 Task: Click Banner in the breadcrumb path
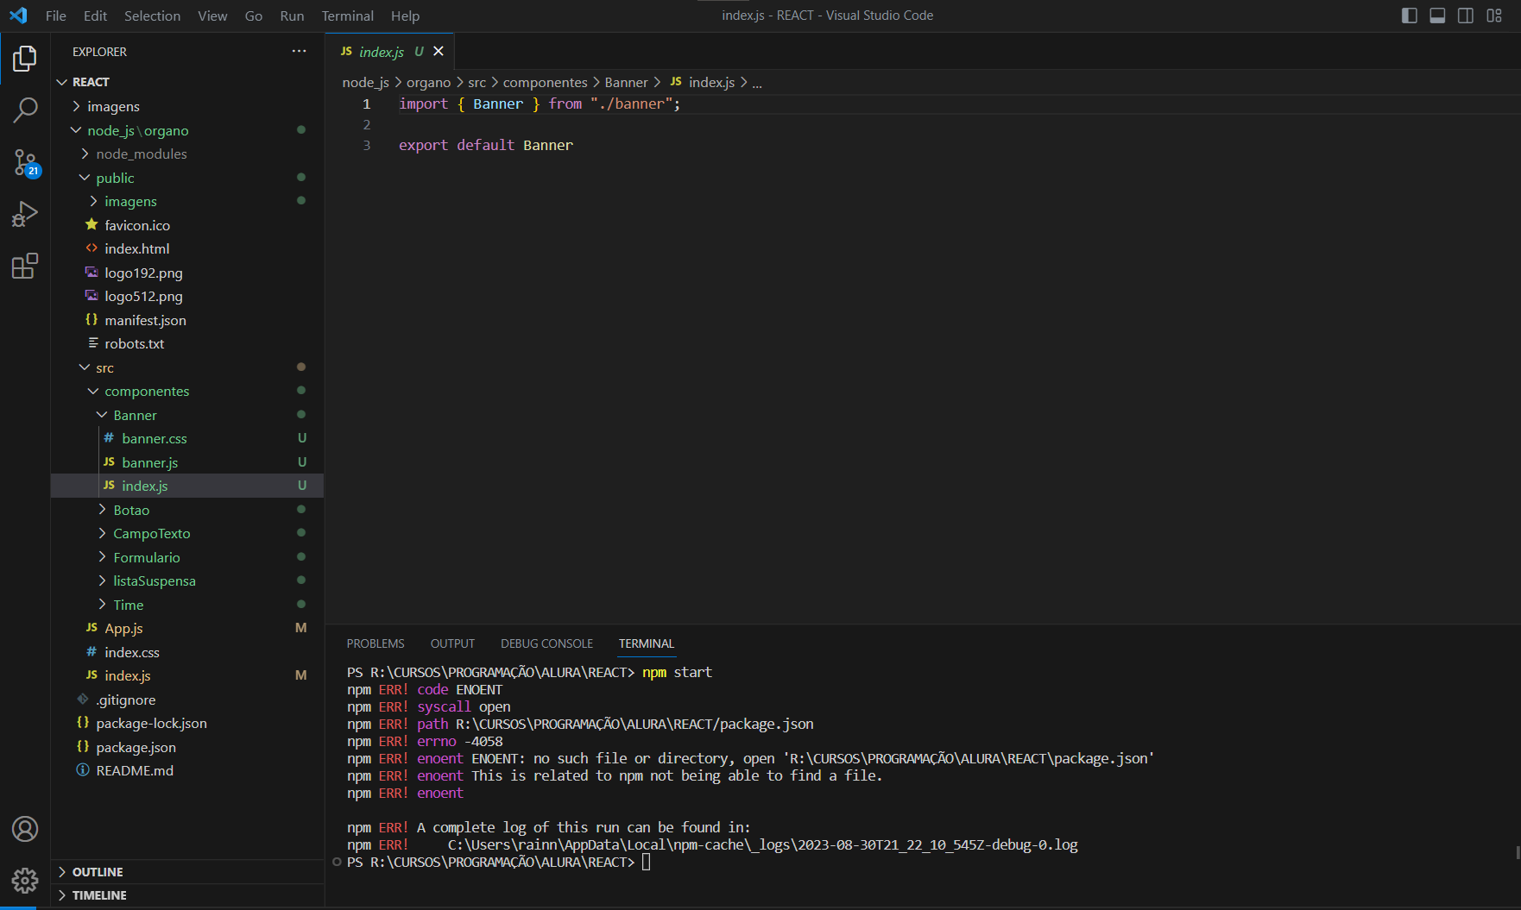[626, 83]
